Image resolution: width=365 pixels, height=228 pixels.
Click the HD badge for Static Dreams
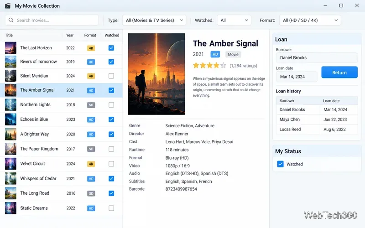click(91, 208)
